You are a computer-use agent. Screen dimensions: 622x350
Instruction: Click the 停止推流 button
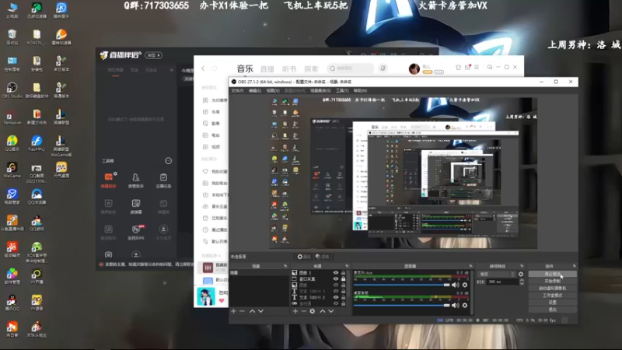point(553,275)
